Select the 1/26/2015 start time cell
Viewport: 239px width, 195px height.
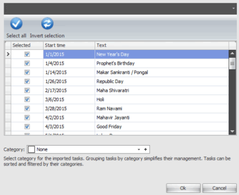tap(69, 81)
